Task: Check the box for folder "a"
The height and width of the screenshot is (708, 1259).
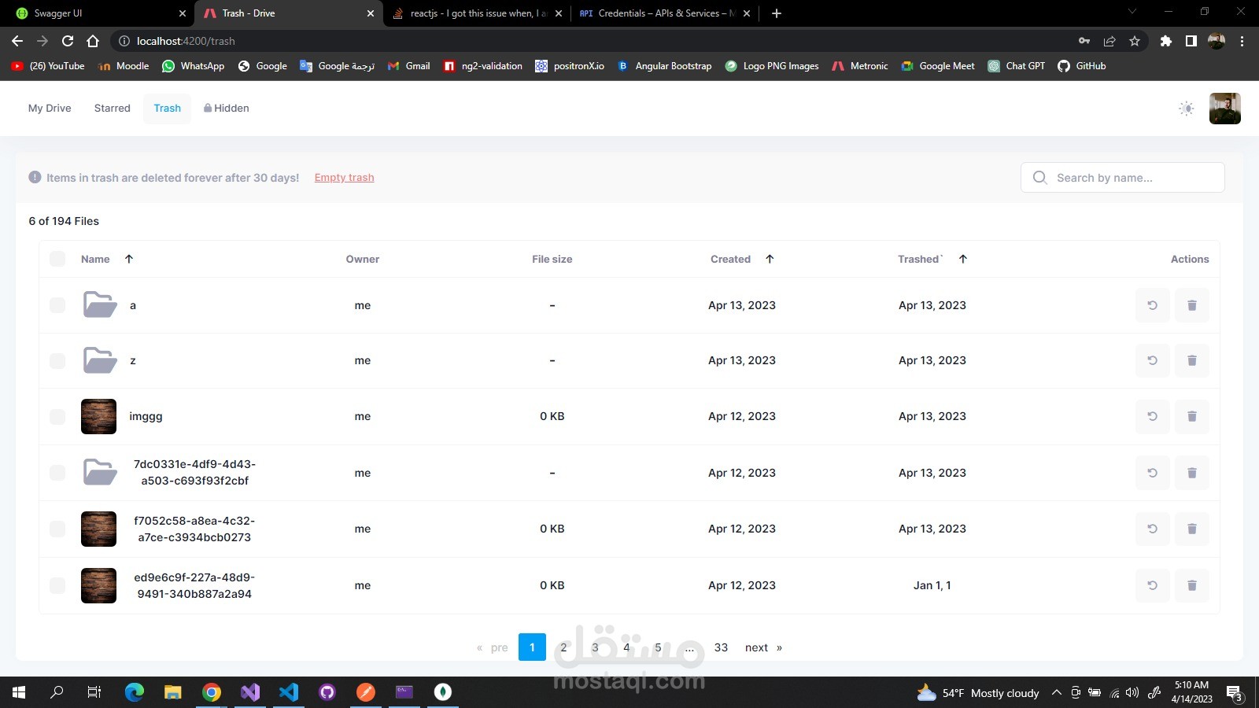Action: point(57,305)
